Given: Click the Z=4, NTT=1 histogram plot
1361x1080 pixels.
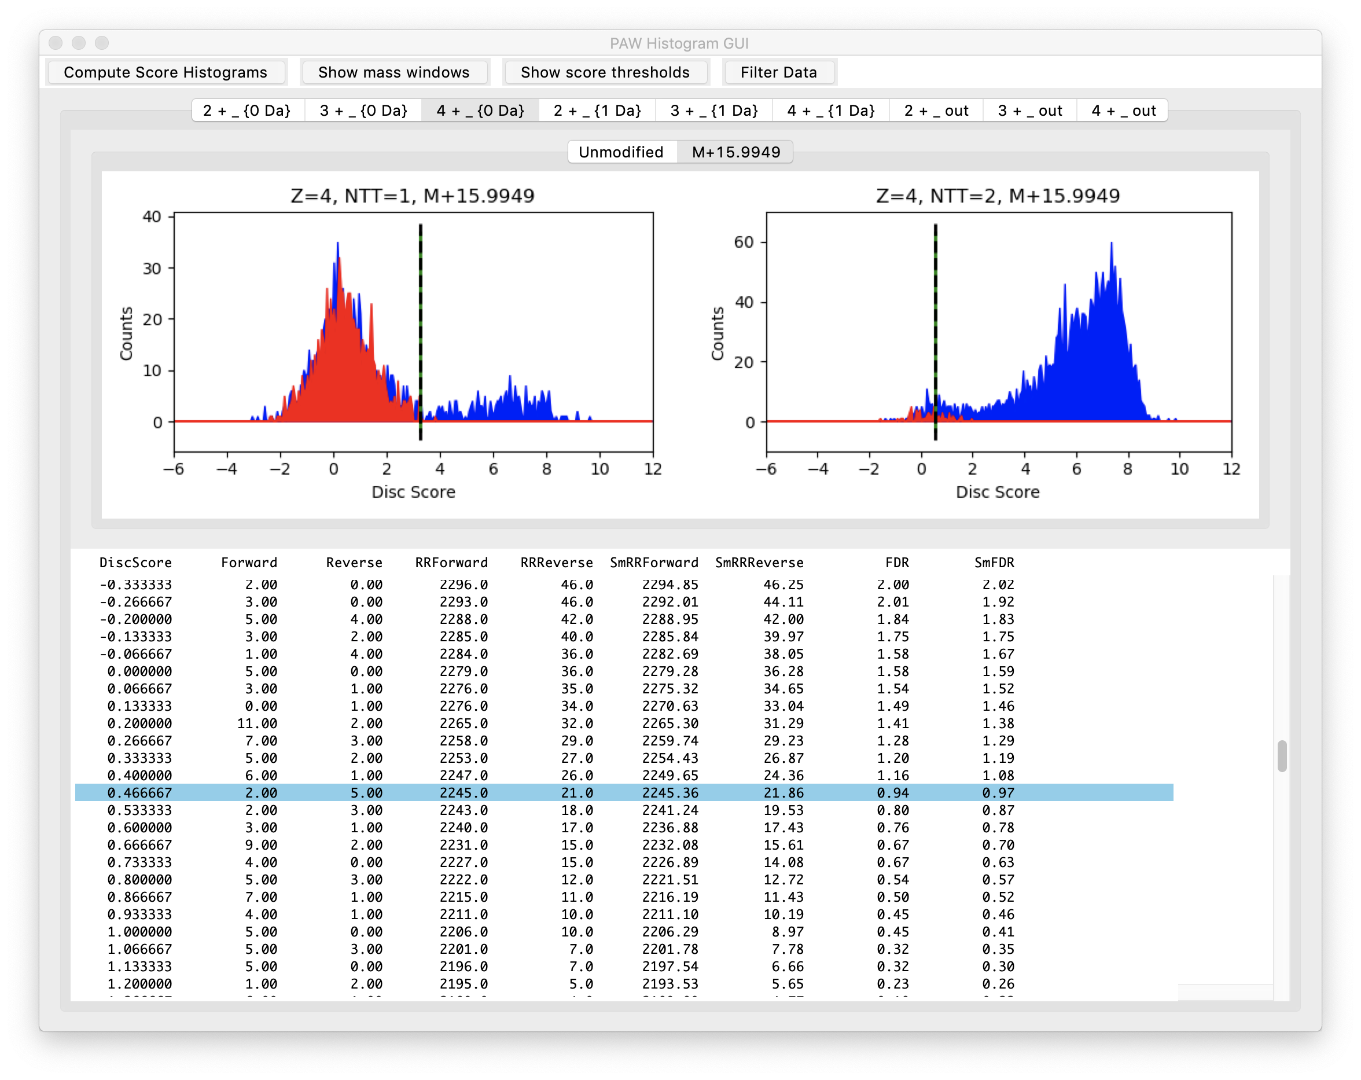Looking at the screenshot, I should [413, 332].
